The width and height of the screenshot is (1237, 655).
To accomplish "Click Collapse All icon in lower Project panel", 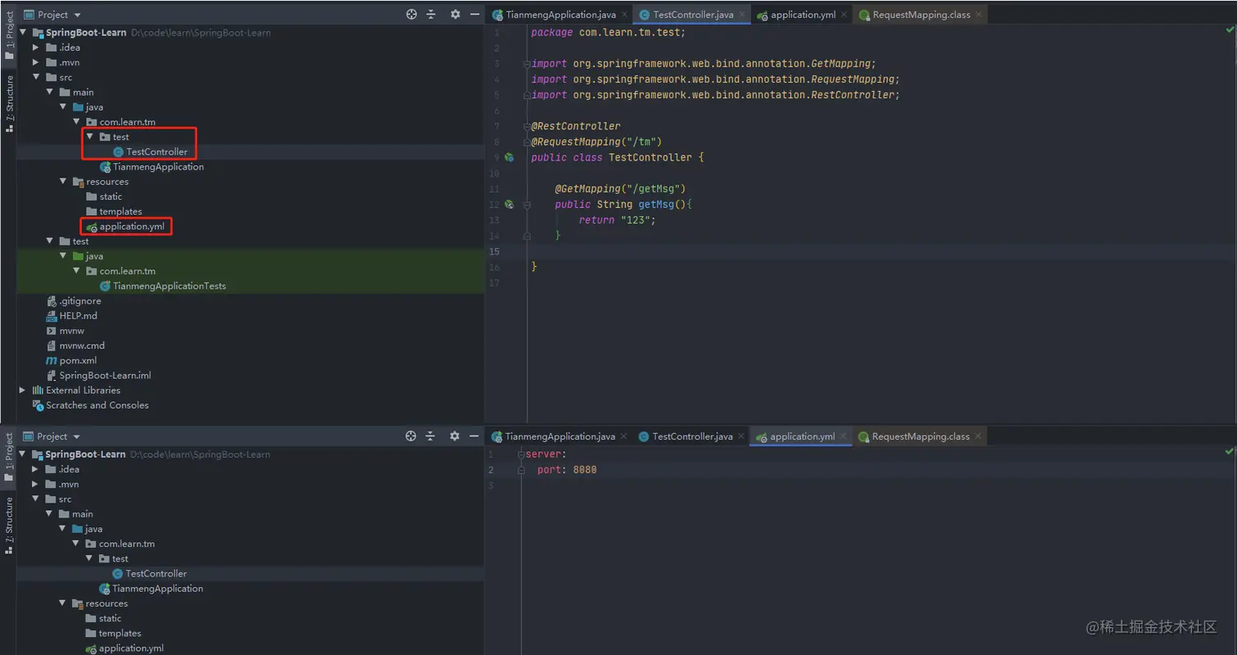I will tap(431, 436).
